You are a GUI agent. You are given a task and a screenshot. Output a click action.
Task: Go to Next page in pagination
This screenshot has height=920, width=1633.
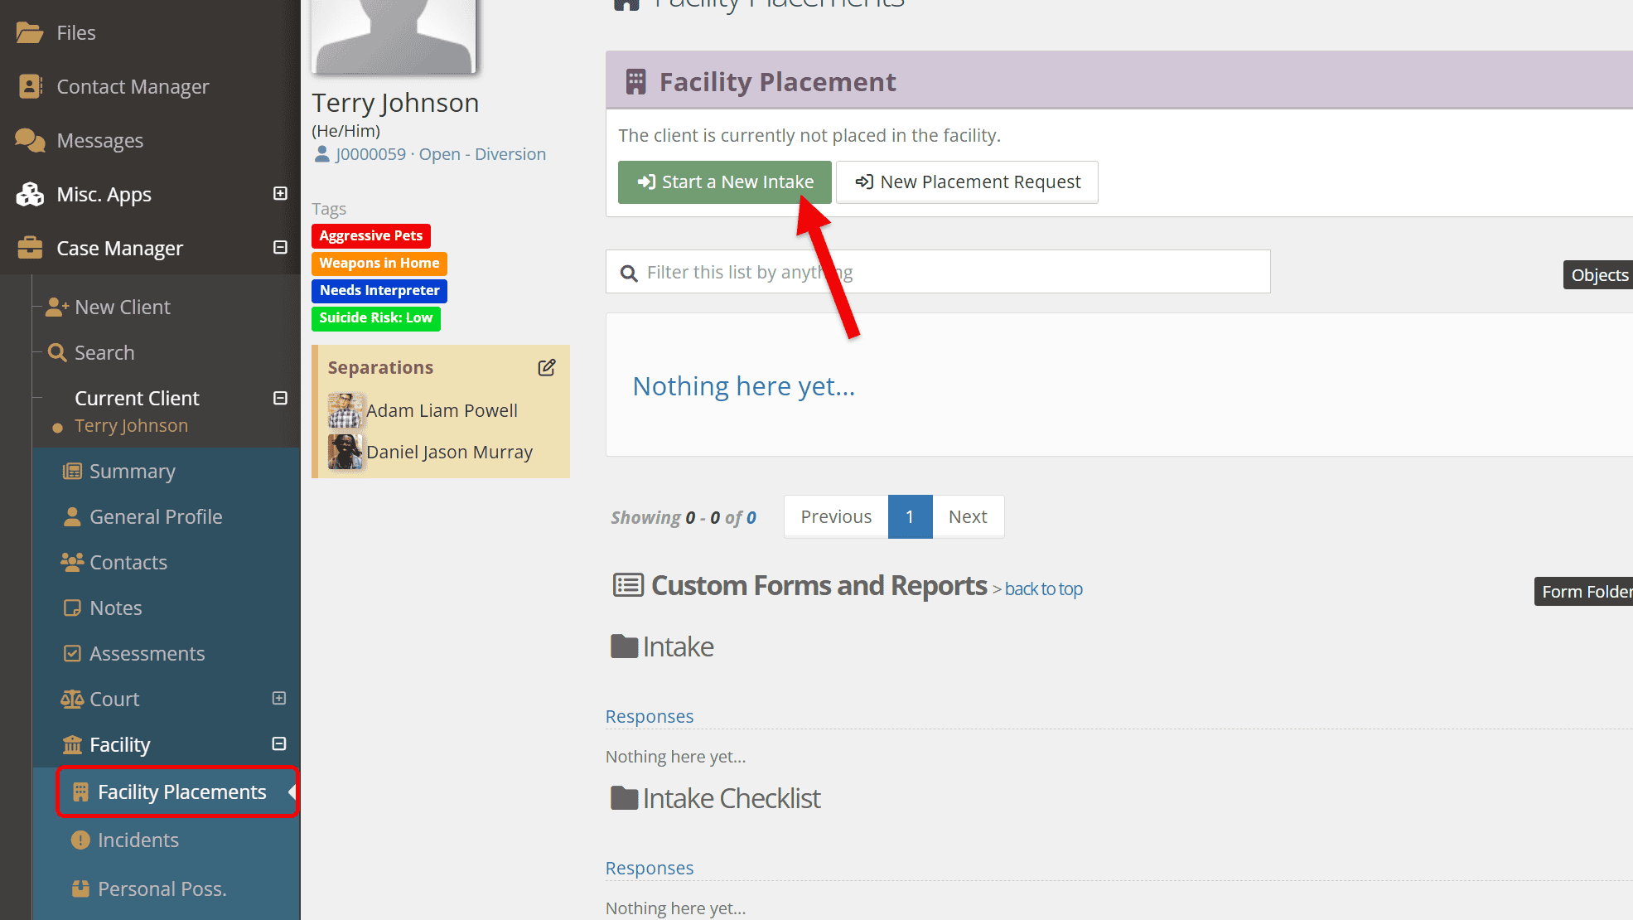point(968,516)
